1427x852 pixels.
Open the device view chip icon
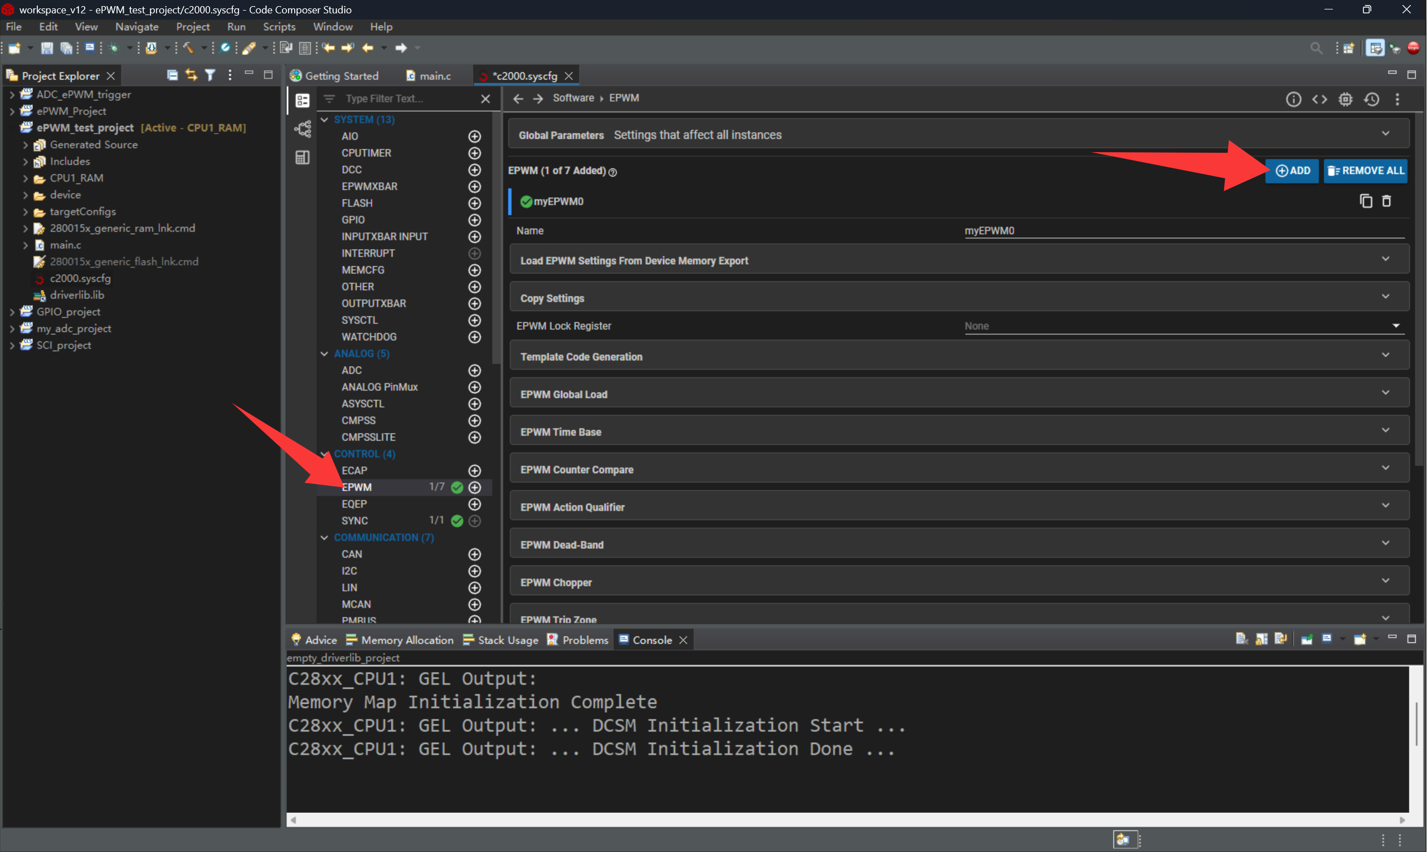pyautogui.click(x=1346, y=99)
